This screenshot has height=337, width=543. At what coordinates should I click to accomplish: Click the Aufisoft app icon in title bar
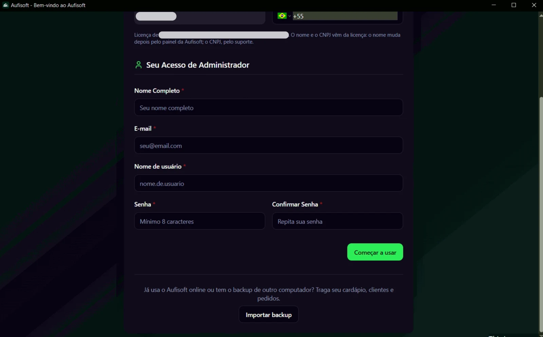pyautogui.click(x=5, y=5)
